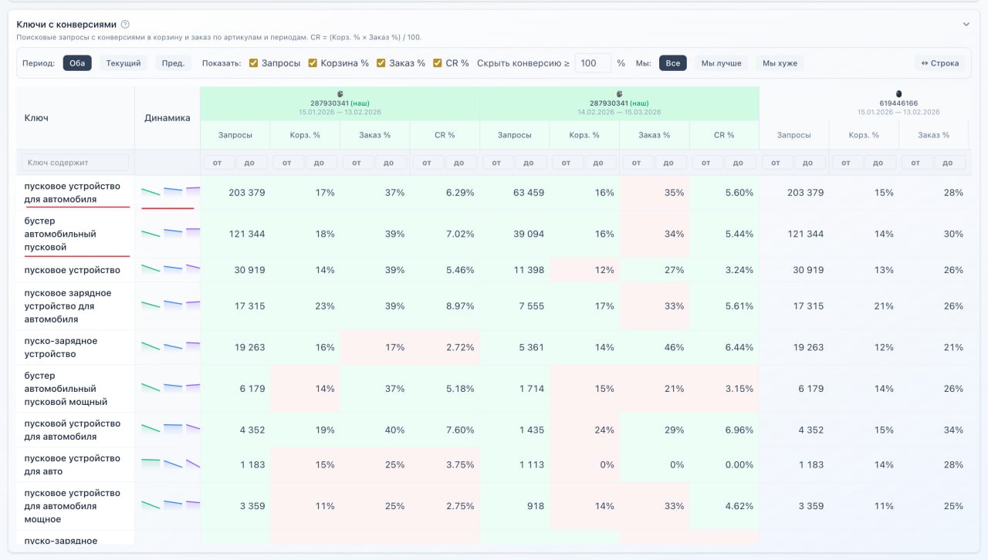This screenshot has width=988, height=560.
Task: Select the key 'пусковое зарядное устройство для автомобиля'
Action: 68,306
